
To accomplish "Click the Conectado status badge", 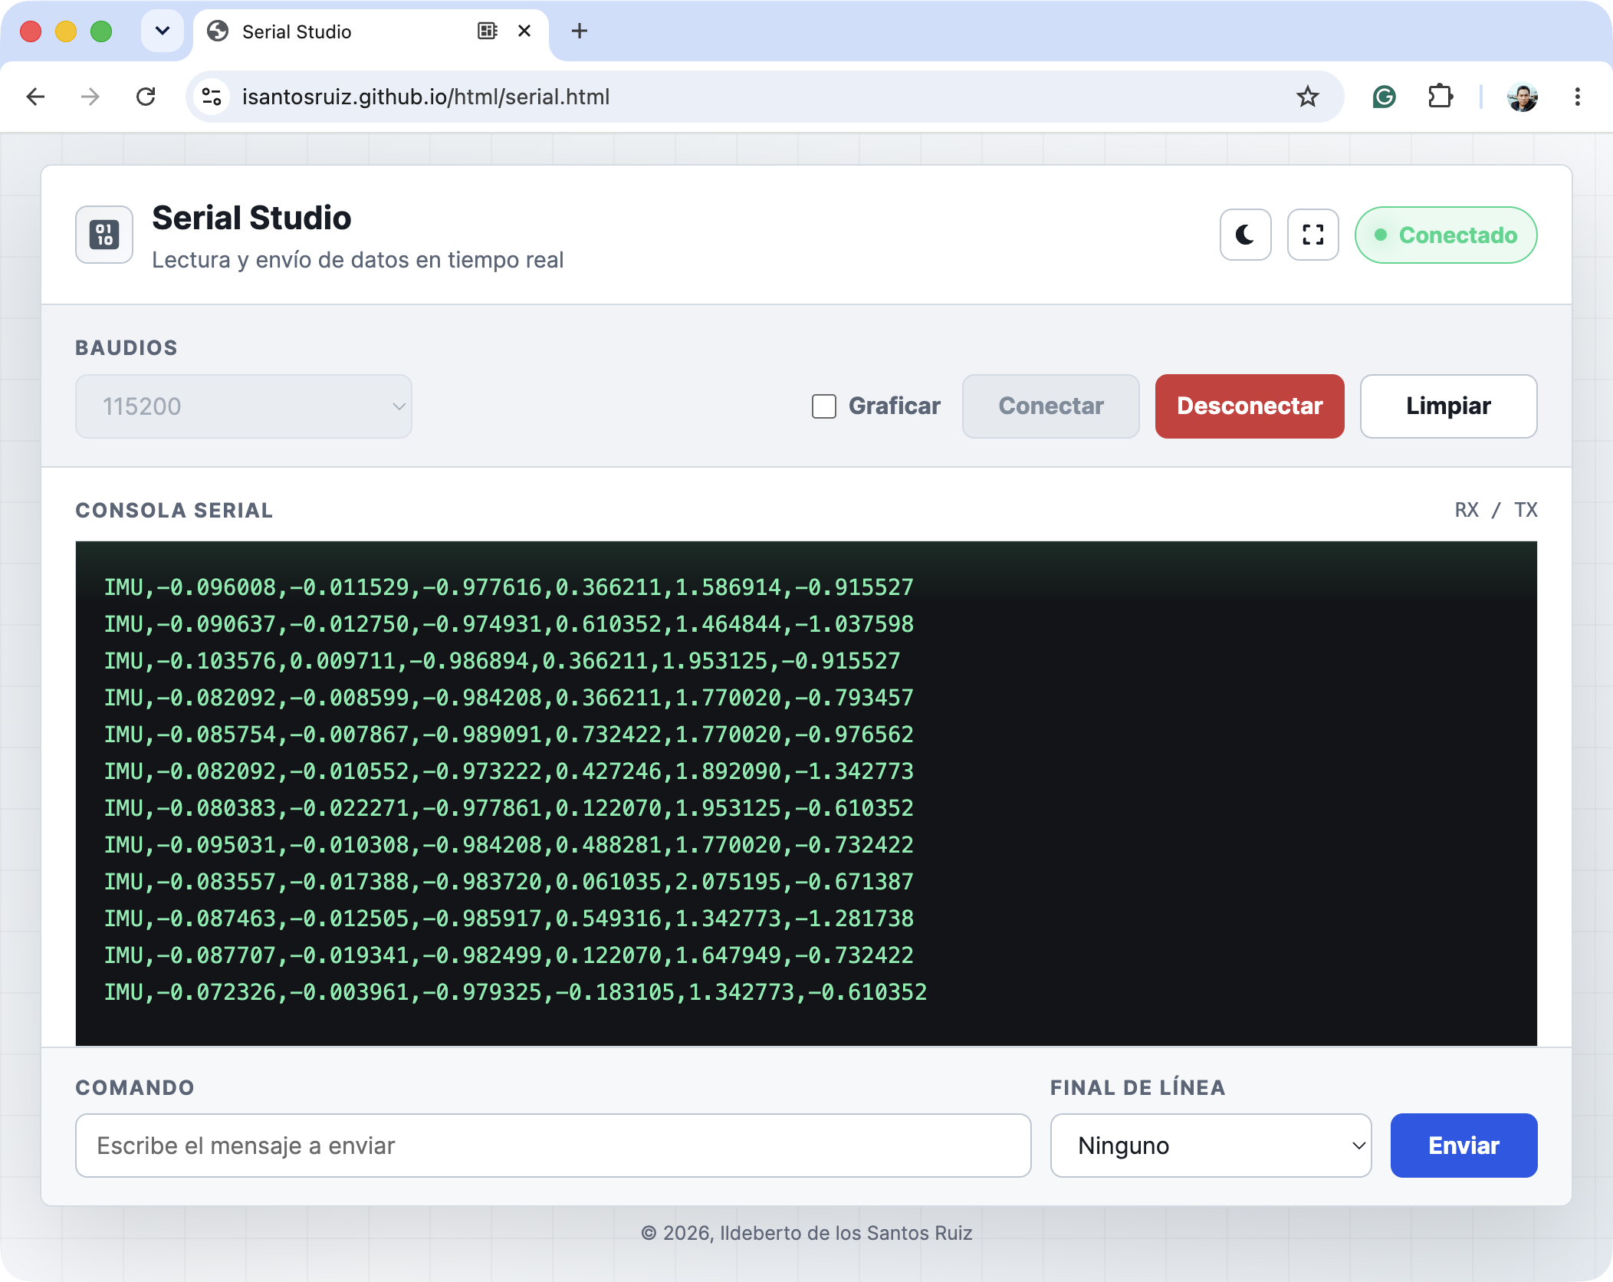I will pyautogui.click(x=1446, y=235).
